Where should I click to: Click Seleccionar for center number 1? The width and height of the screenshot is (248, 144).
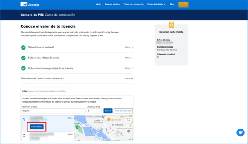(37, 127)
